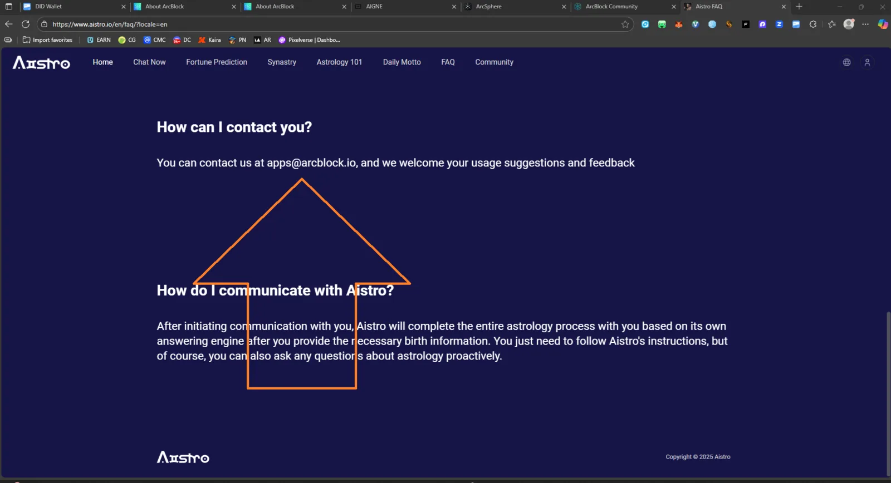Viewport: 891px width, 483px height.
Task: Click the address bar URL field
Action: click(x=334, y=24)
